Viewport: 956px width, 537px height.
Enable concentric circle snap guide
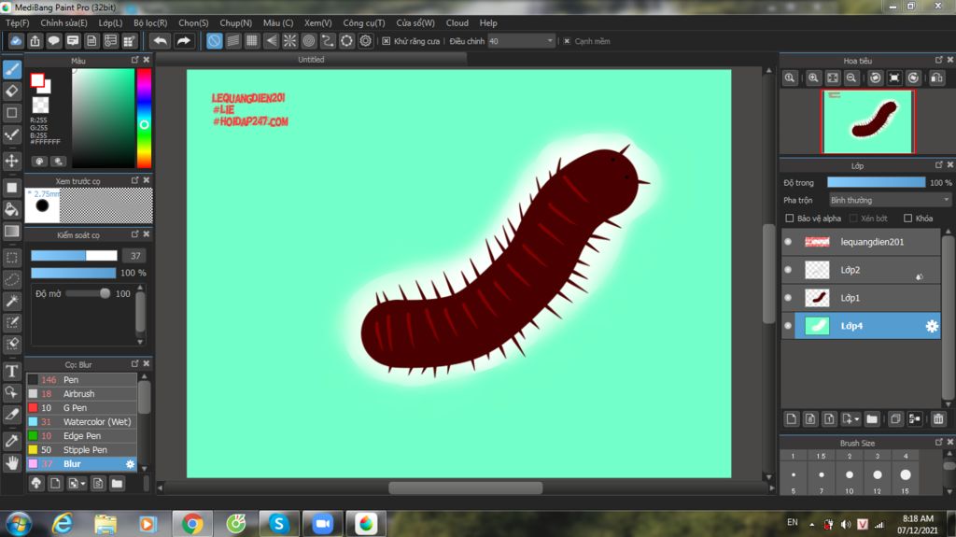tap(308, 41)
